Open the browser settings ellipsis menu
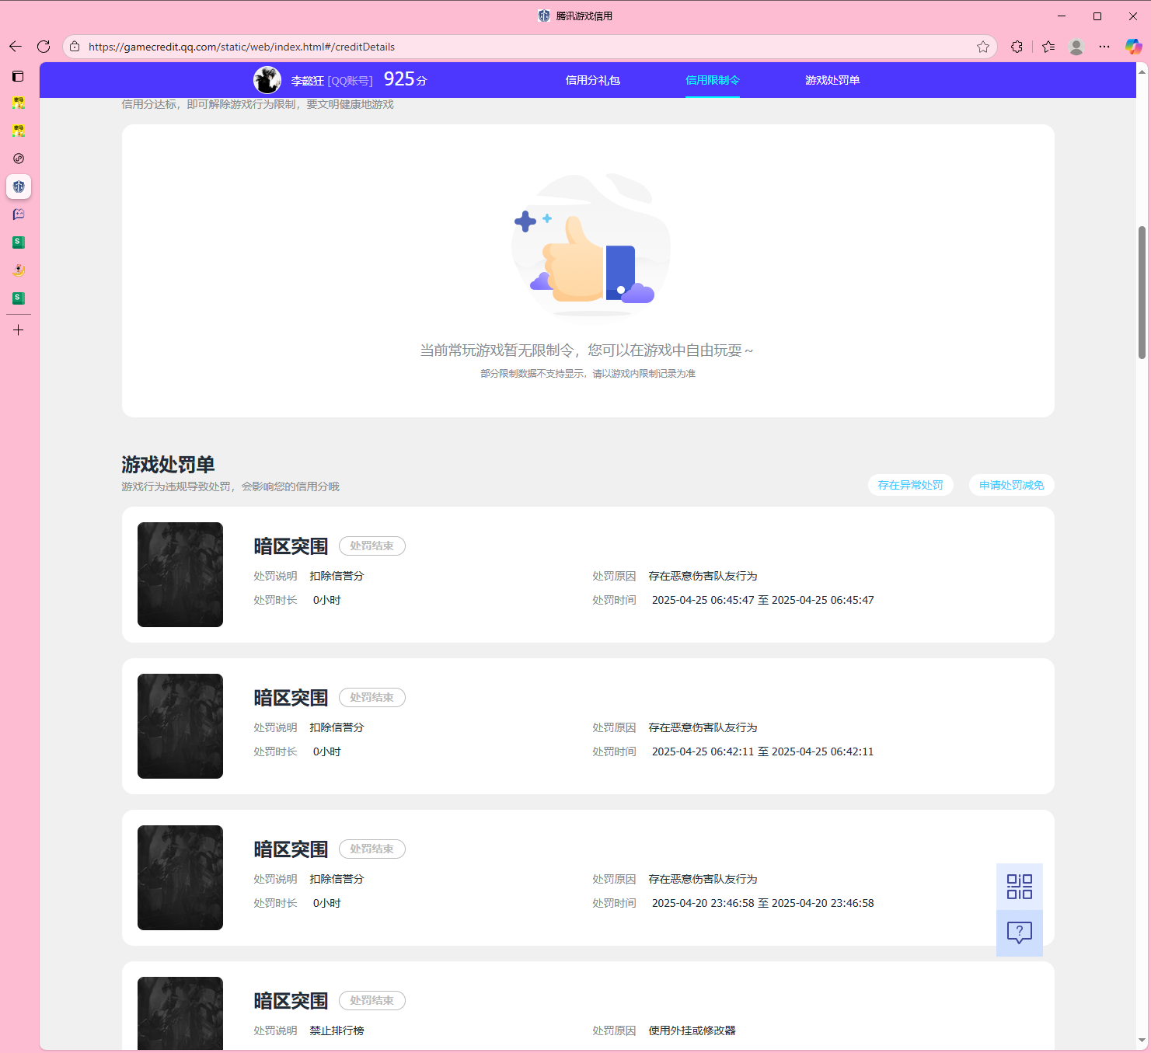This screenshot has height=1053, width=1151. 1104,47
